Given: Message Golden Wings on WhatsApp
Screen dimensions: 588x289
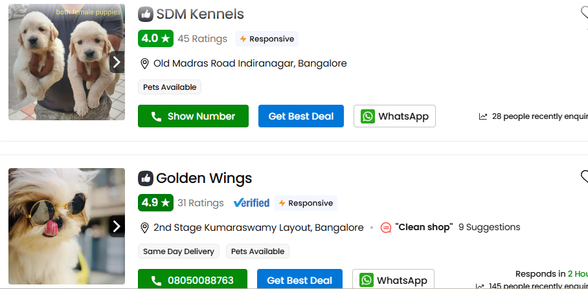Looking at the screenshot, I should coord(394,280).
